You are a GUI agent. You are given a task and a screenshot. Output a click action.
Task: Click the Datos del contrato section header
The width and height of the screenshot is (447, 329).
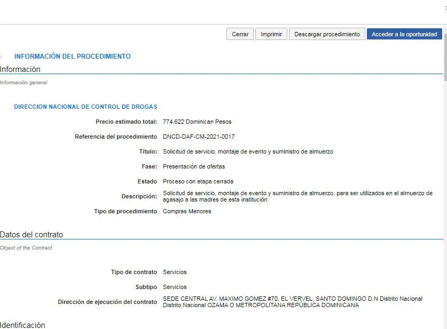pos(32,235)
